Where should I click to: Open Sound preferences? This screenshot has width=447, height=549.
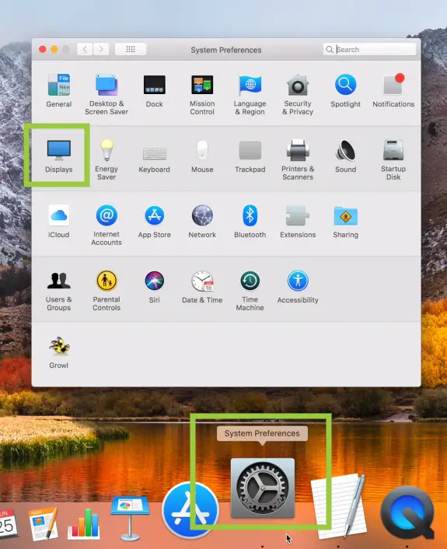(x=345, y=156)
